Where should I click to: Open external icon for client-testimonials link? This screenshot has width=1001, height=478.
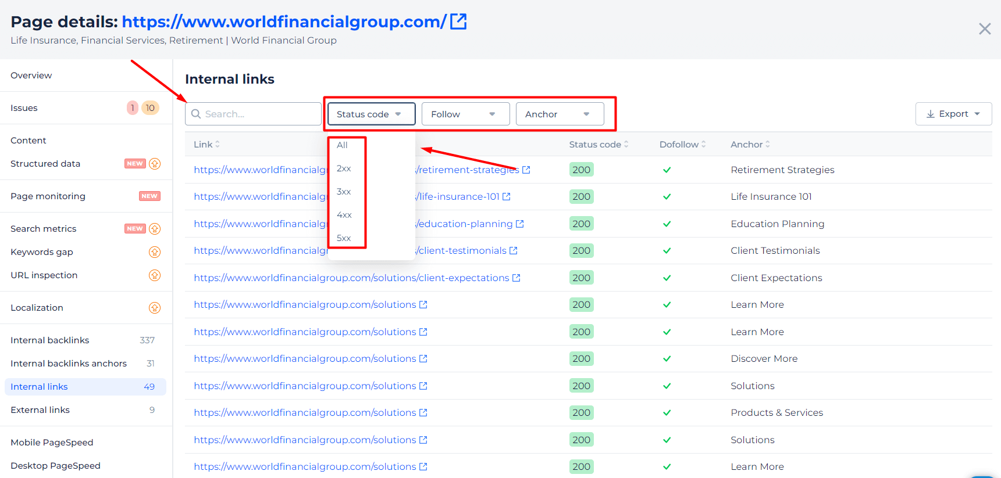pyautogui.click(x=514, y=250)
